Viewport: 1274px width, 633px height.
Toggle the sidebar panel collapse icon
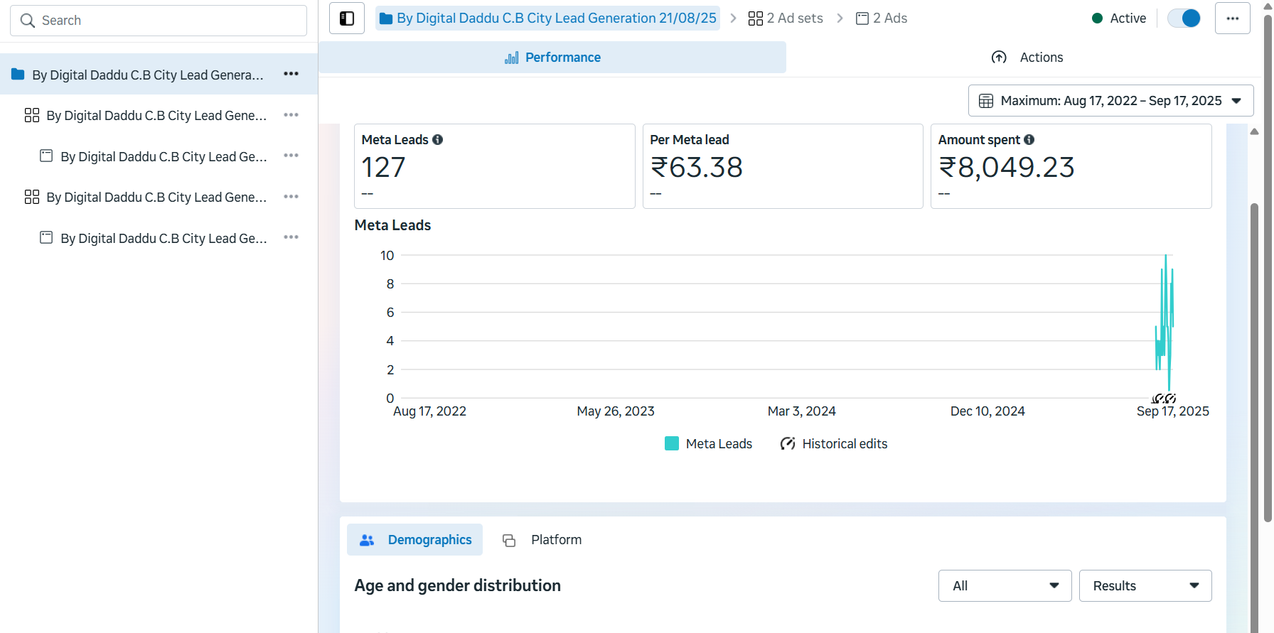[347, 18]
